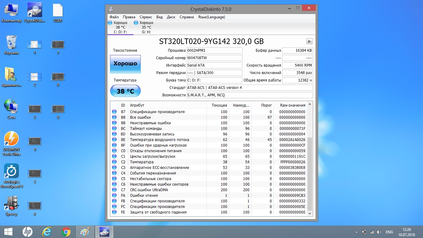Viewport: 423px width, 238px height.
Task: Click the next disk arrow button
Action: point(309,42)
